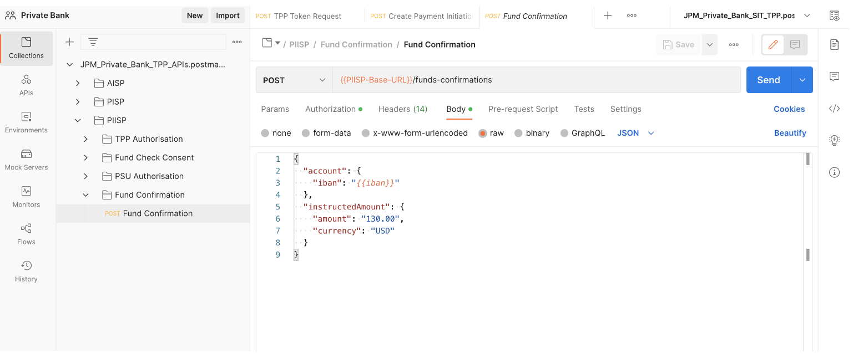Collapse the JPM_Private_Bank_TPP_APIs collection
Screen dimensions: 853x354
(69, 65)
